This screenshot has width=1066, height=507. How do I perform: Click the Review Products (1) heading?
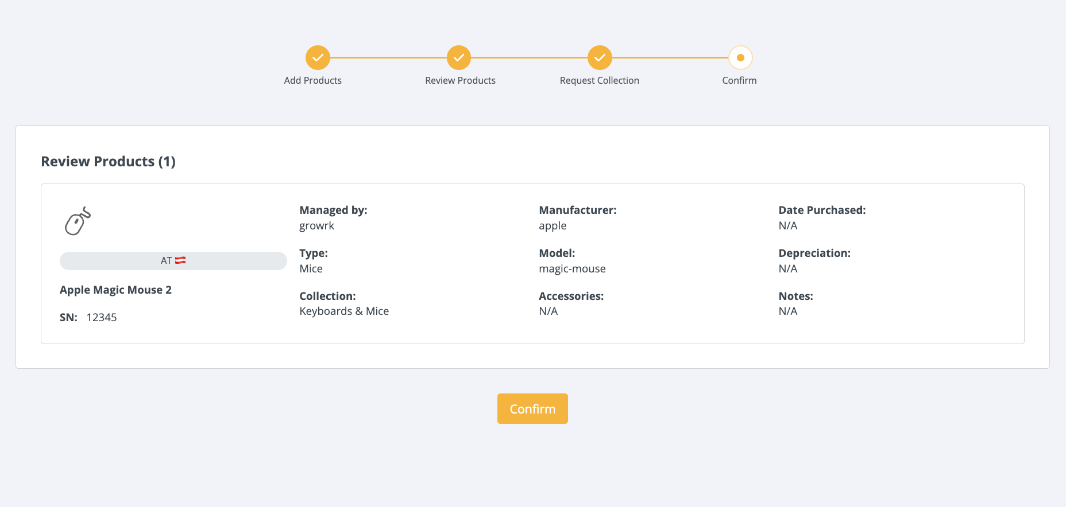tap(108, 162)
